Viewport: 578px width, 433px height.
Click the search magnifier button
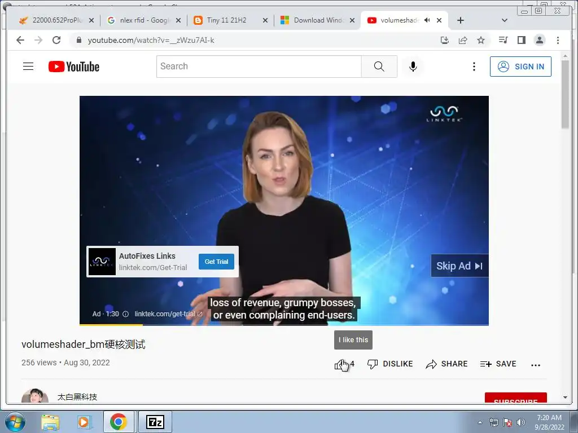379,67
